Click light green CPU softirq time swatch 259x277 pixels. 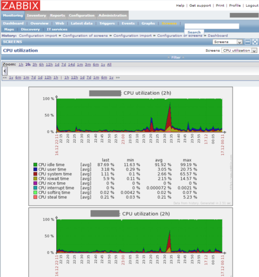35,193
